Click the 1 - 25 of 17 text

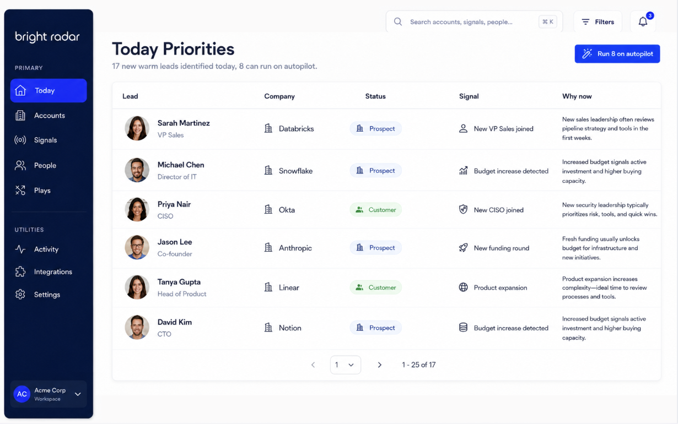[x=419, y=365]
